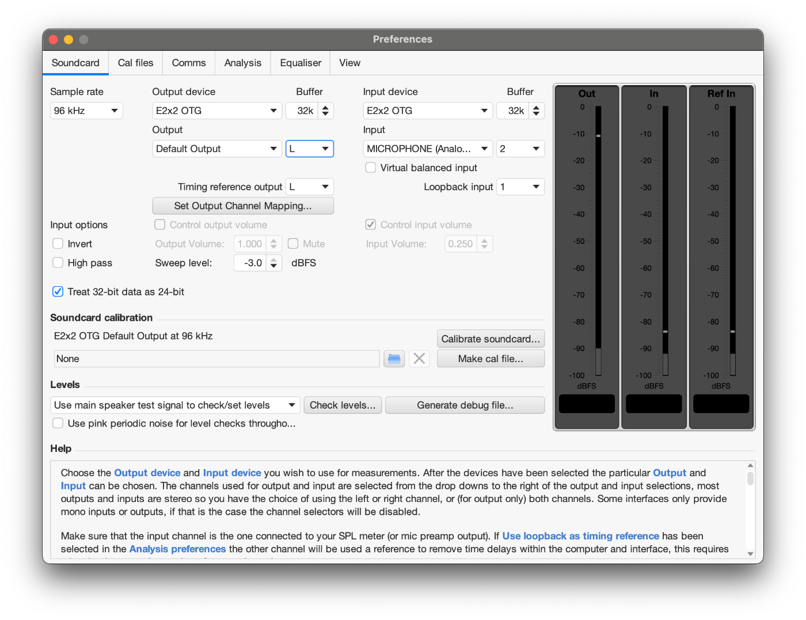The image size is (806, 620).
Task: Click help panel scrollbar up arrow
Action: coord(750,466)
